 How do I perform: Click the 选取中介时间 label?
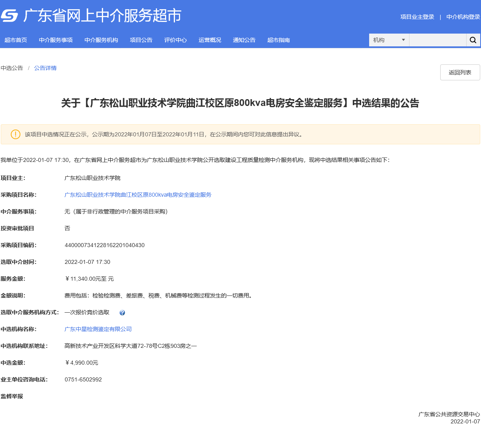coord(18,262)
